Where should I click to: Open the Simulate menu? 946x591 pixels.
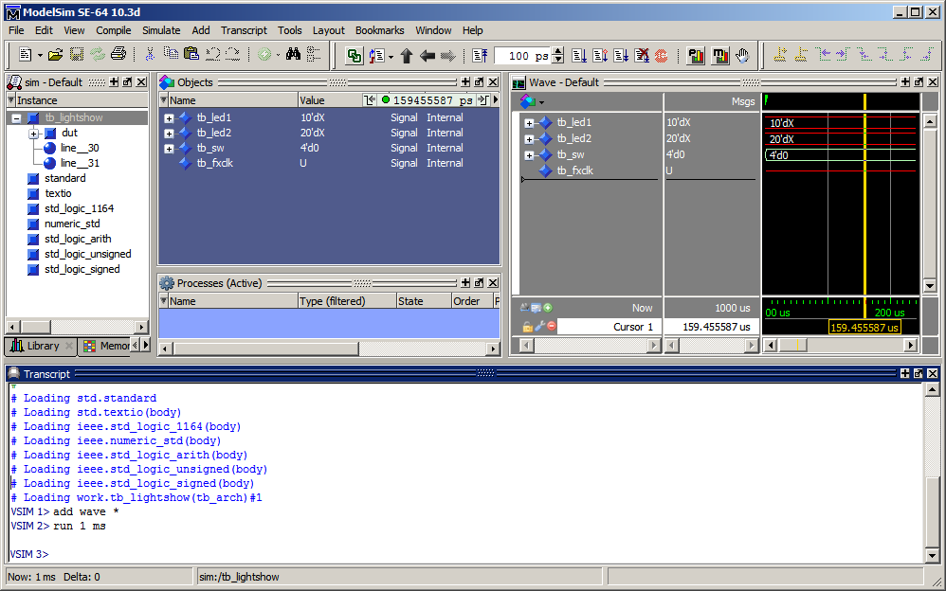click(161, 30)
